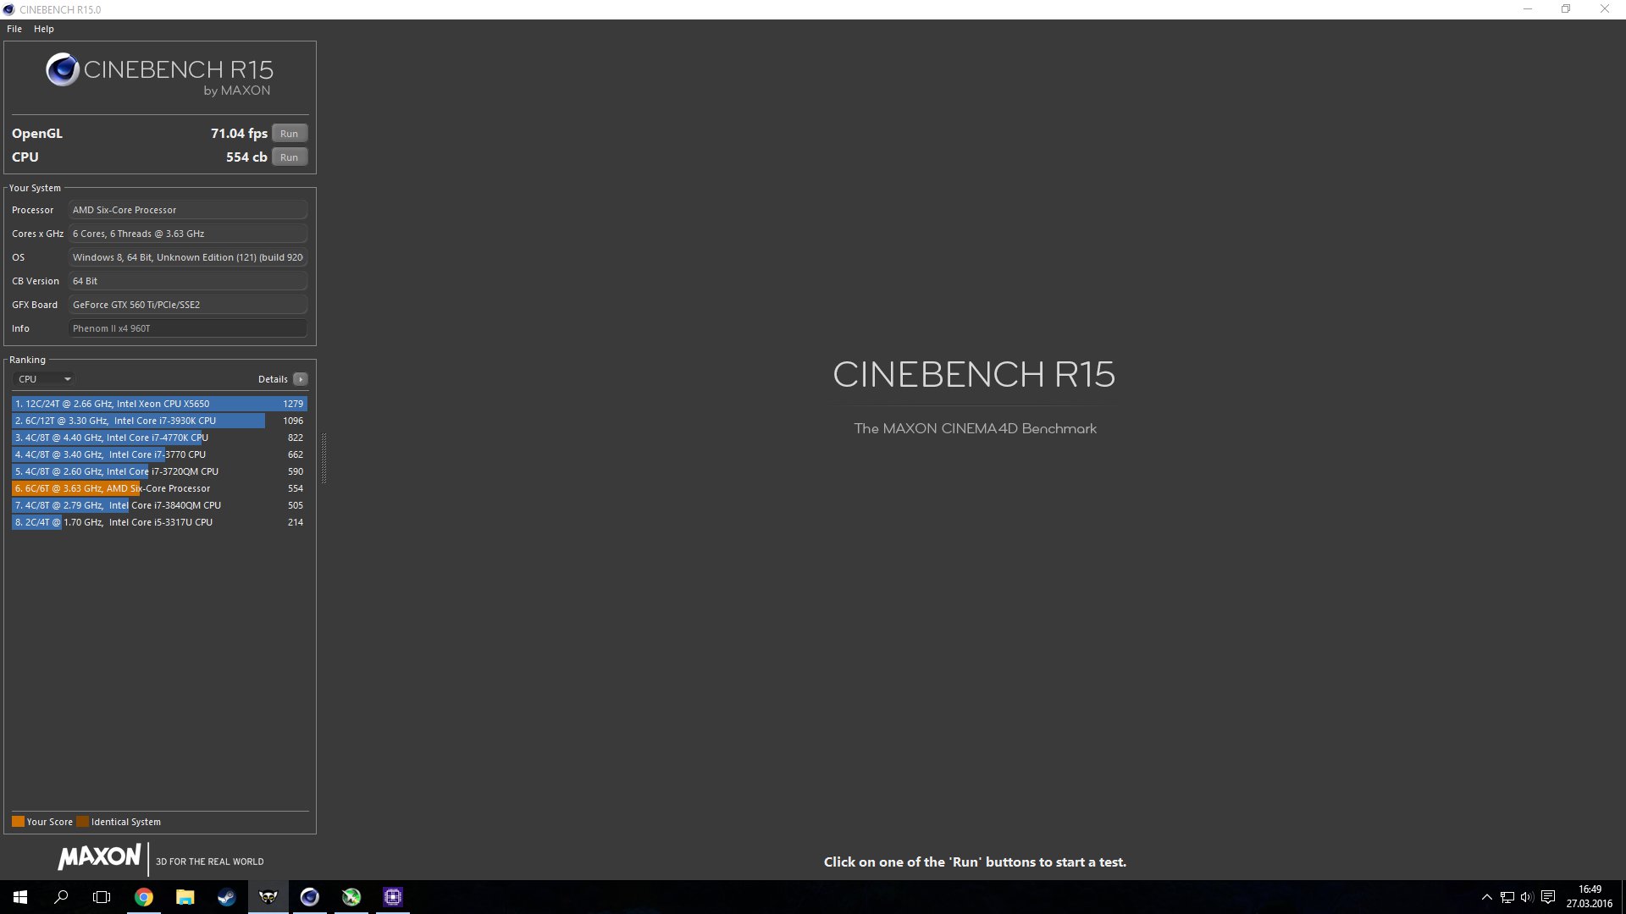Expand ranking Details arrow button
1626x914 pixels.
tap(301, 379)
